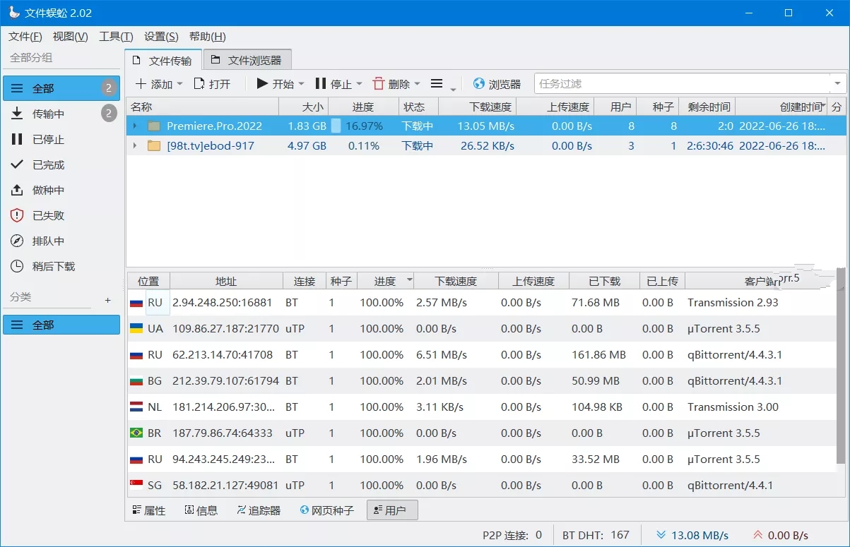Image resolution: width=850 pixels, height=547 pixels.
Task: Open the 任务过滤 dropdown arrow
Action: (838, 84)
